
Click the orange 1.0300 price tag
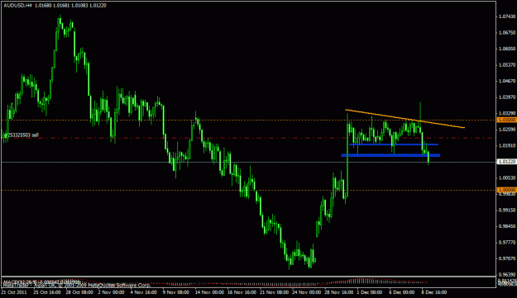(x=507, y=120)
